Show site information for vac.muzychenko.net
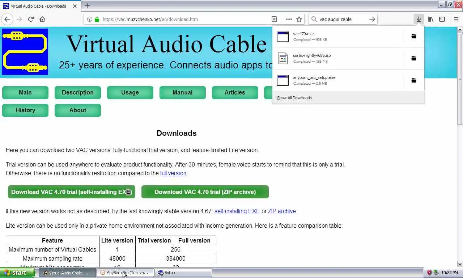Viewport: 463px width, 278px height. tap(89, 19)
